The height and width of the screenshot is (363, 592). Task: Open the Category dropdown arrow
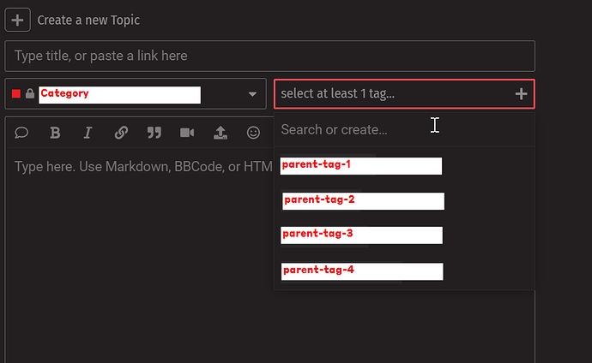tap(252, 94)
